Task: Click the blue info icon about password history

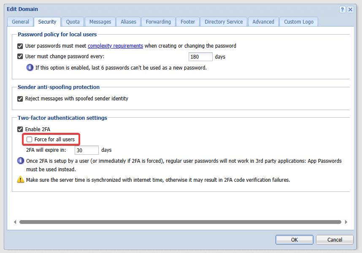Action: click(x=30, y=67)
